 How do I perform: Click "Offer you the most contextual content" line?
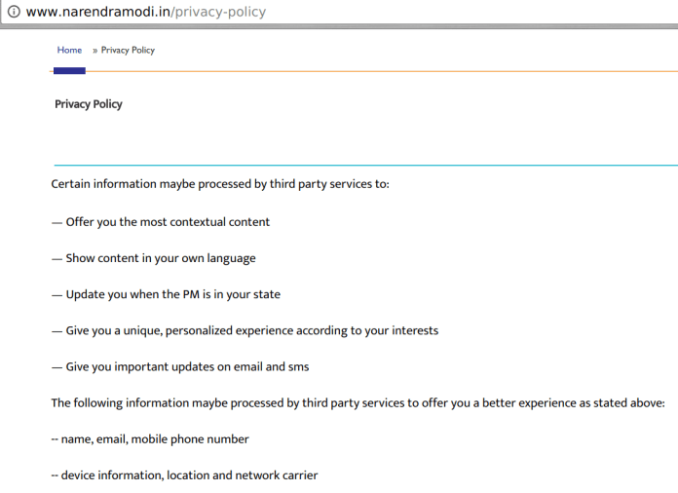point(161,221)
